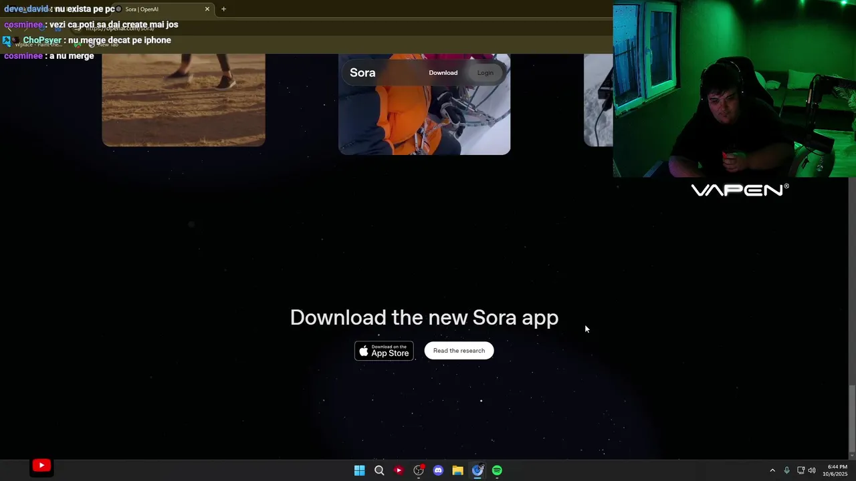Screen dimensions: 856x481
Task: Open the network tray icon
Action: [800, 470]
